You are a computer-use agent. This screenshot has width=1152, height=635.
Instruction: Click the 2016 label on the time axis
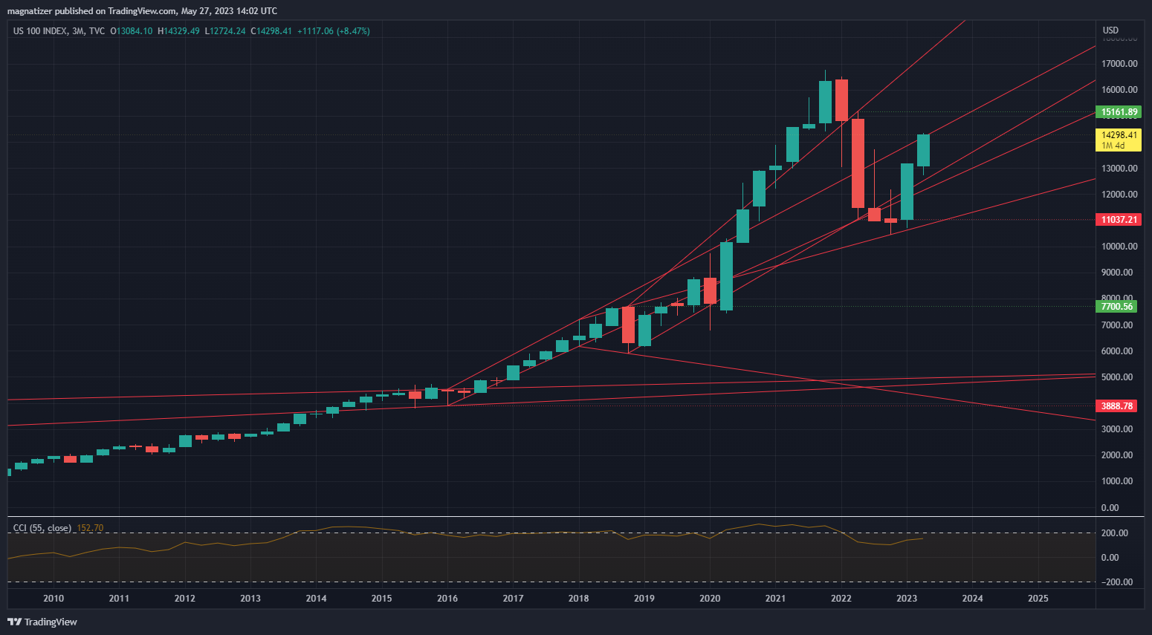click(x=447, y=599)
